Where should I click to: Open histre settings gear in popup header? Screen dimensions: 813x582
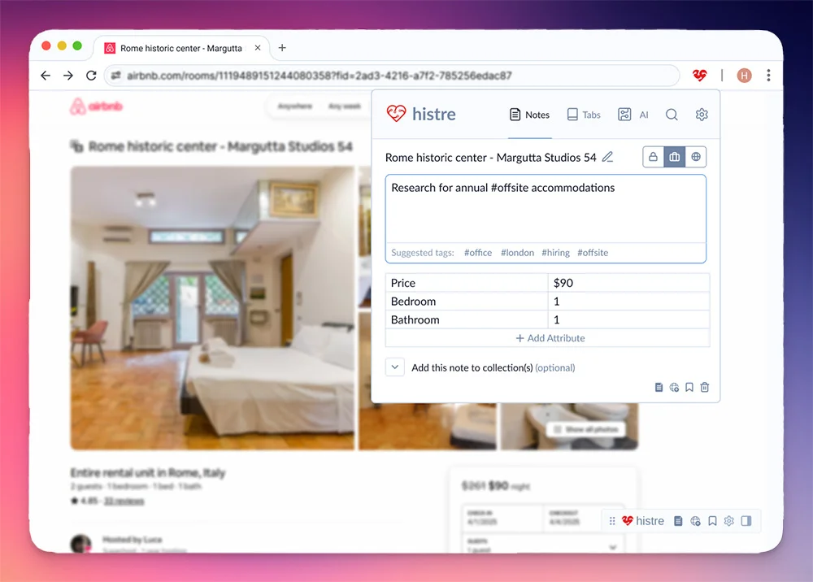click(702, 115)
